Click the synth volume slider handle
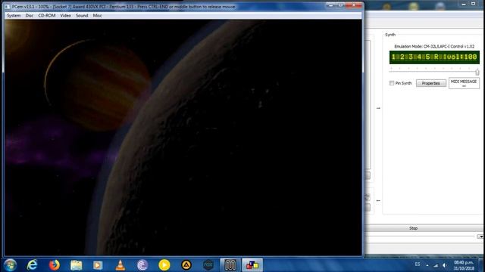This screenshot has height=272, width=485. coord(477,73)
